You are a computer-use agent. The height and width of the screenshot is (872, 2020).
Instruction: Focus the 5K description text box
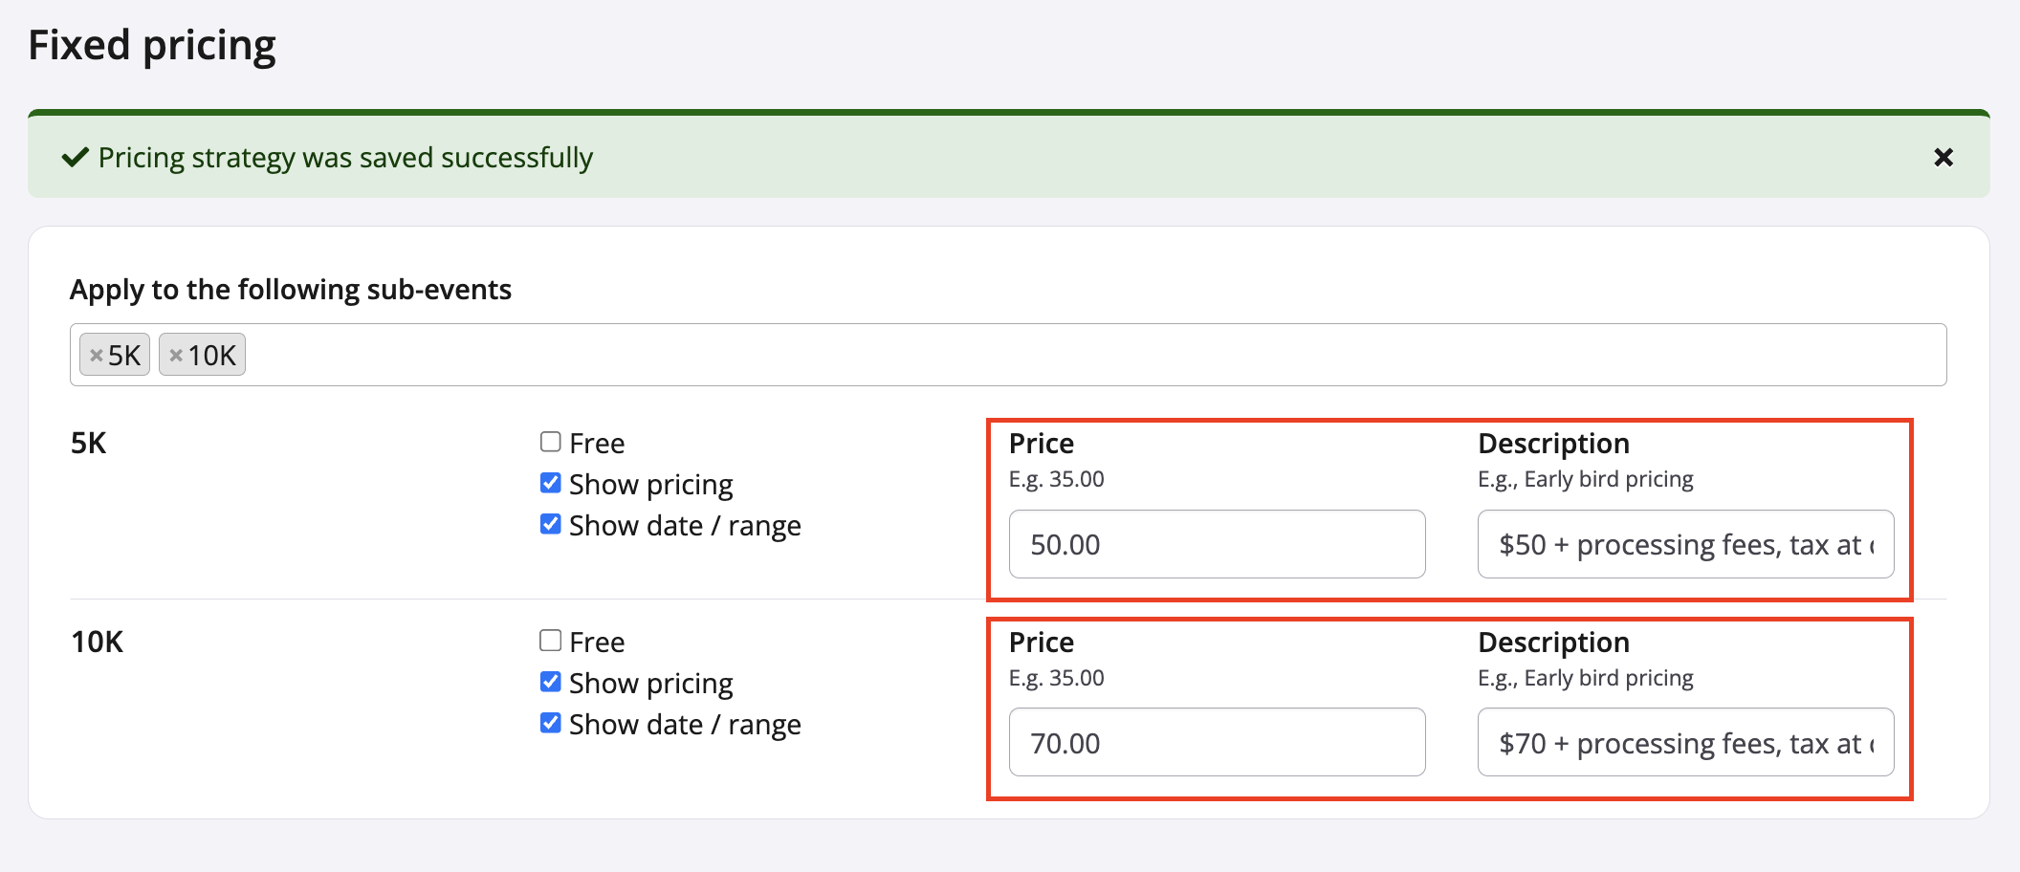(1685, 544)
